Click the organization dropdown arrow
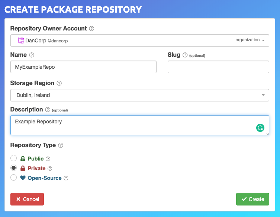The width and height of the screenshot is (280, 217). pos(263,41)
